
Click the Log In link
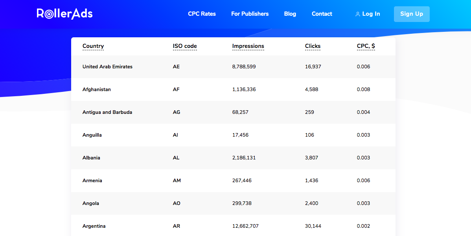coord(371,14)
